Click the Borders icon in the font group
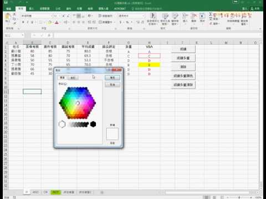 pyautogui.click(x=40, y=22)
